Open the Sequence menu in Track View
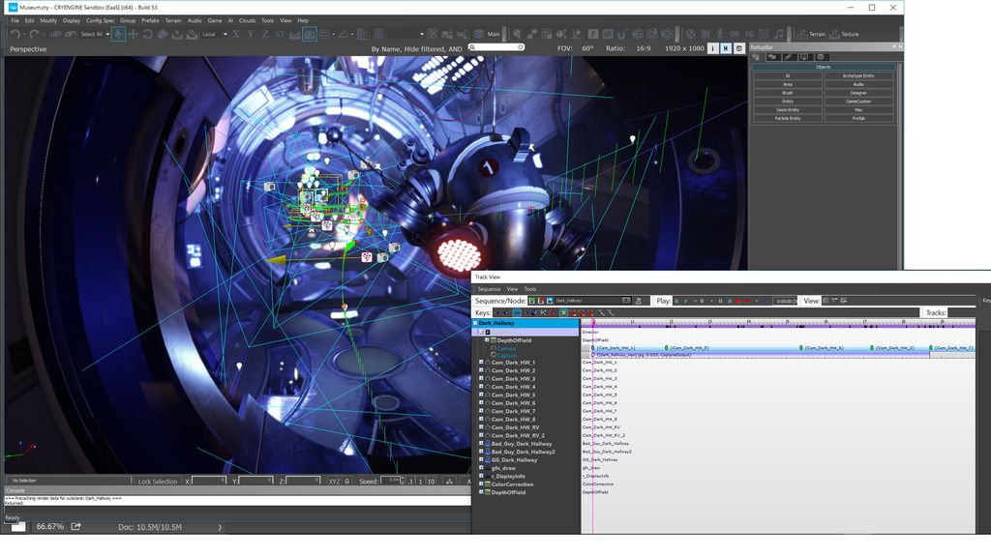991x557 pixels. 489,288
